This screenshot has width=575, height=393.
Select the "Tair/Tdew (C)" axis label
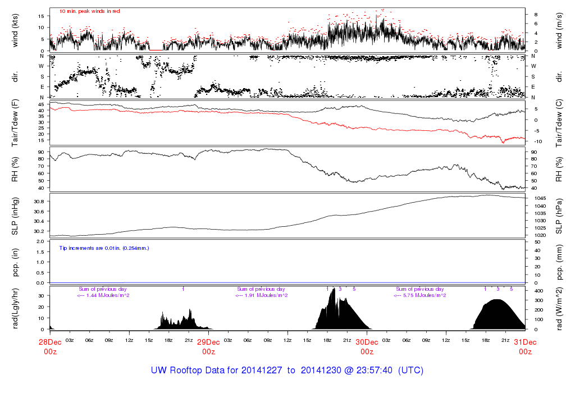coord(560,122)
